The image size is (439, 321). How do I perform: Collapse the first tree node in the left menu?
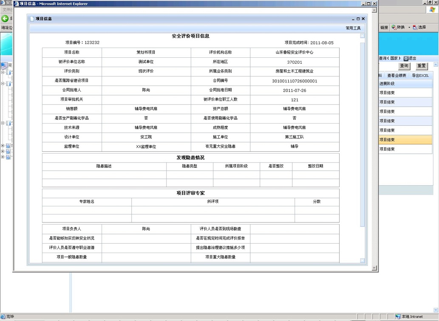coord(3,73)
